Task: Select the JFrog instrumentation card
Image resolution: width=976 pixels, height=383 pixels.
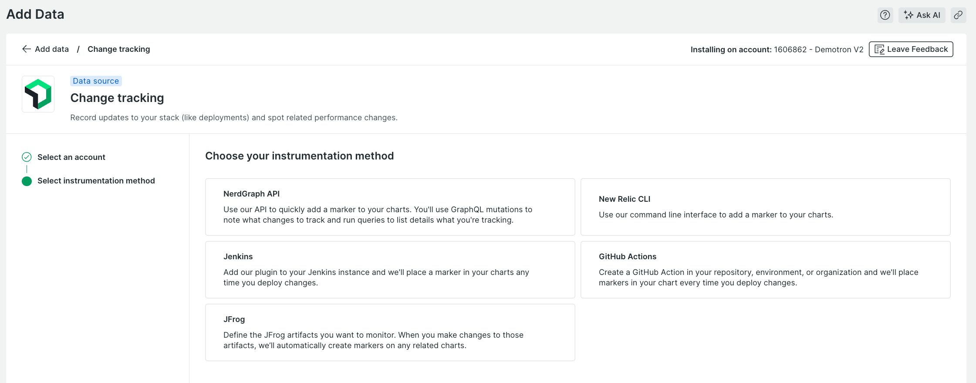Action: pos(390,332)
